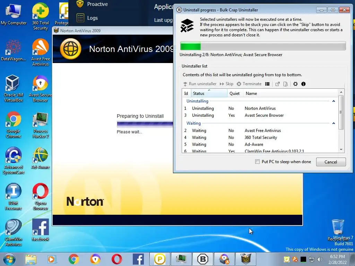The image size is (355, 266).
Task: Select the Avast Free Antivirus list row
Action: pos(260,131)
